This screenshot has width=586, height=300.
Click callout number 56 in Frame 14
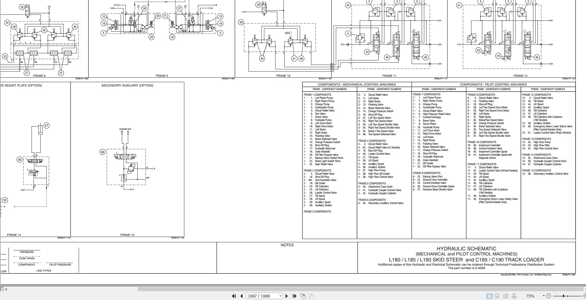(20, 160)
